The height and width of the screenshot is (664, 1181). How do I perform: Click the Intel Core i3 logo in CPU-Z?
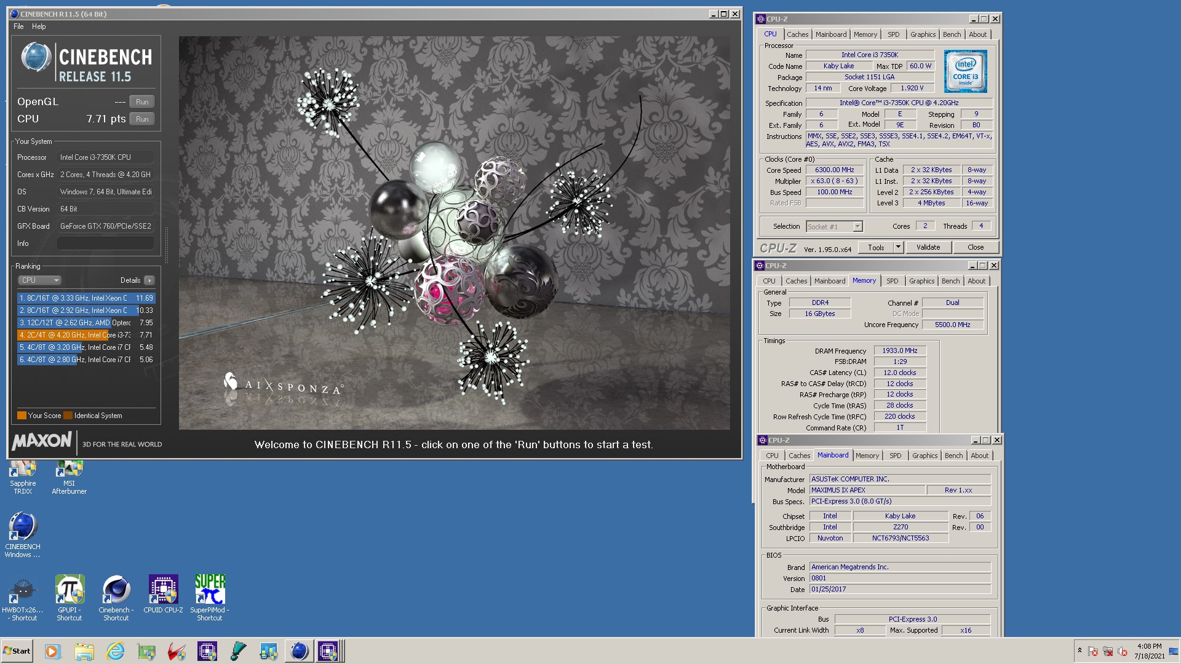pos(965,71)
